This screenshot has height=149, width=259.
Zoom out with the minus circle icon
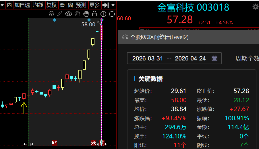(112, 14)
